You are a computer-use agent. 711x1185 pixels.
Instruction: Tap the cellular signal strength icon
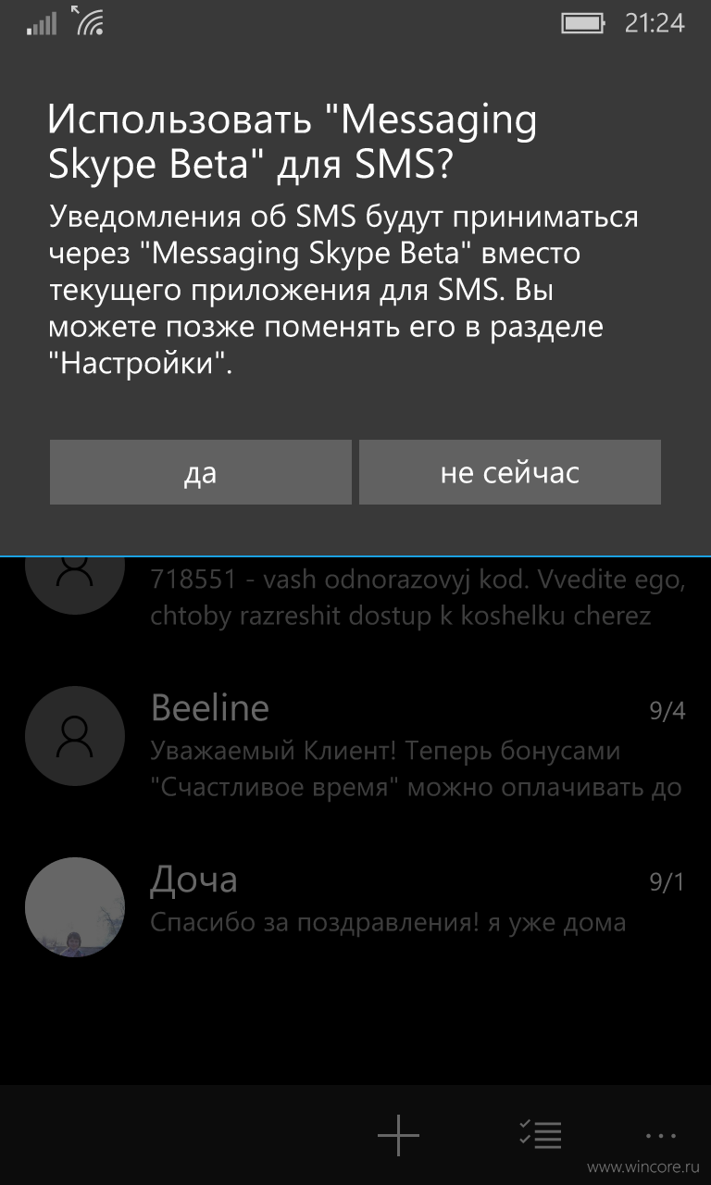click(42, 22)
